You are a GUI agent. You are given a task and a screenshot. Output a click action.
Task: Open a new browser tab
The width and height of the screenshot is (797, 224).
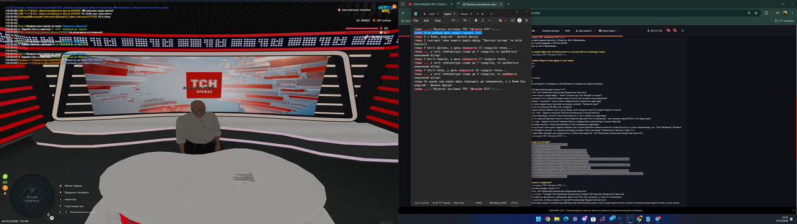tap(508, 4)
